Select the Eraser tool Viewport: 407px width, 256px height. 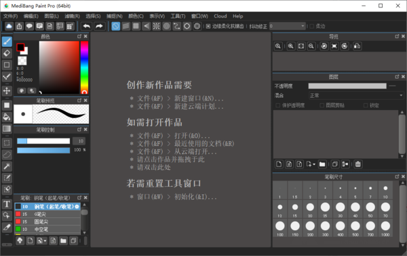tap(7, 53)
